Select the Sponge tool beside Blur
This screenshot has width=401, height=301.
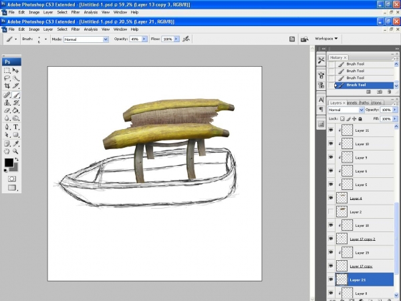(15, 118)
